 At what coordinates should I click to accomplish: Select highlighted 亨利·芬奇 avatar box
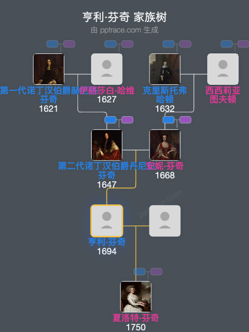107,221
